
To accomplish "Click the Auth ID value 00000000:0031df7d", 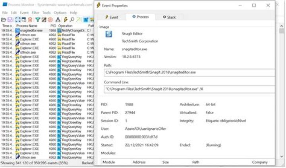I will (141, 137).
